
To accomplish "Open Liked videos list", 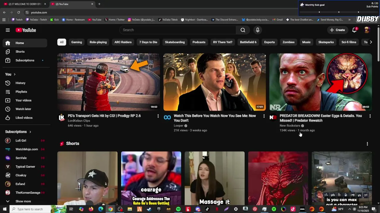I will [25, 118].
